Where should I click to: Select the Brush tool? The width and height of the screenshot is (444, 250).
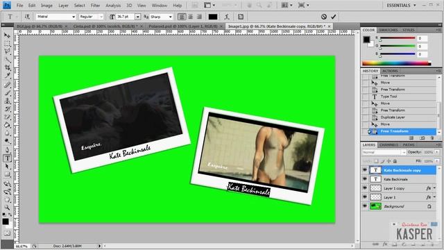click(x=7, y=93)
